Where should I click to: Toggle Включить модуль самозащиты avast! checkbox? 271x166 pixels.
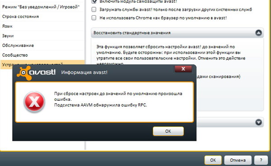coord(94,1)
